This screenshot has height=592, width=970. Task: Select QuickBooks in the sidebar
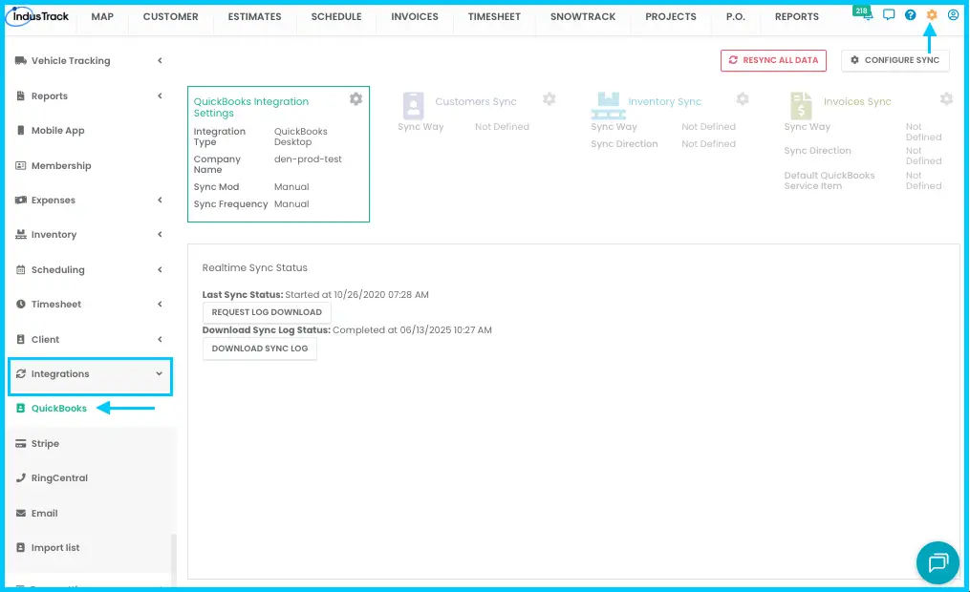pos(58,409)
